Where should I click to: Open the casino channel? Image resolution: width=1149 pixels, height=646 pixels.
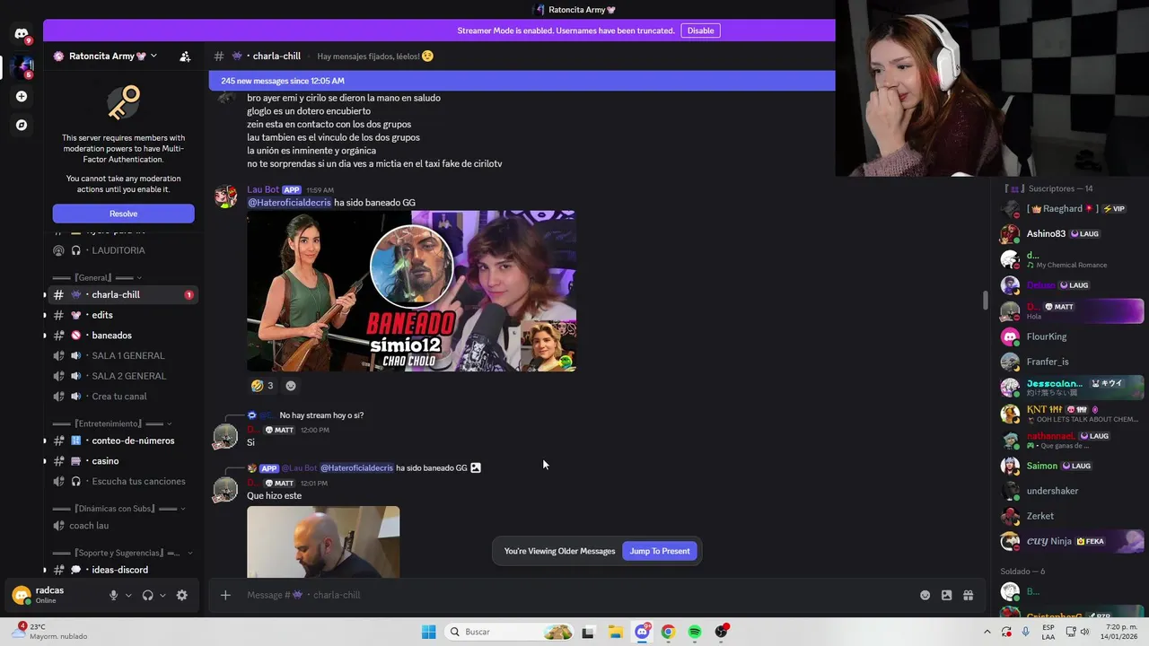pyautogui.click(x=123, y=461)
